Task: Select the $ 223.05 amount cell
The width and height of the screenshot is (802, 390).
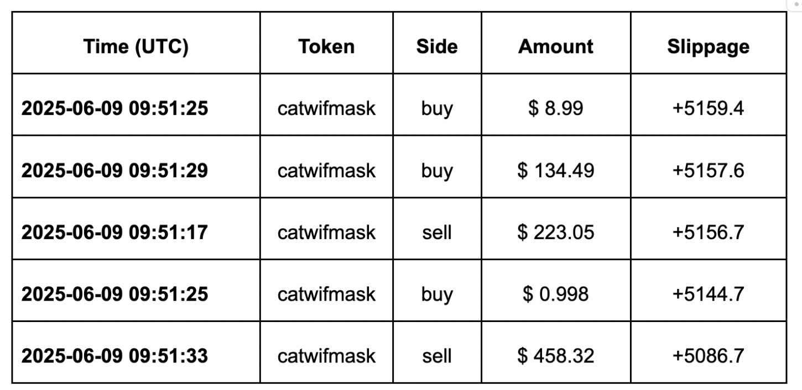Action: pyautogui.click(x=556, y=232)
